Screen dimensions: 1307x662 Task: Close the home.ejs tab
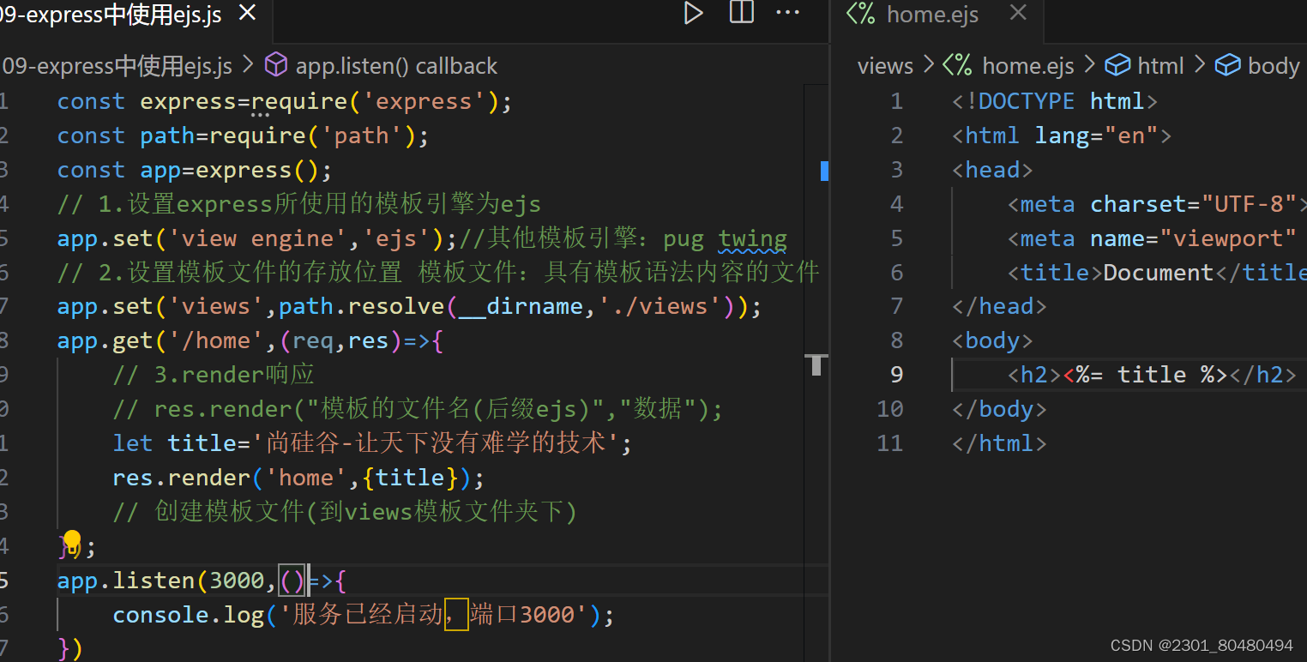(x=1018, y=13)
